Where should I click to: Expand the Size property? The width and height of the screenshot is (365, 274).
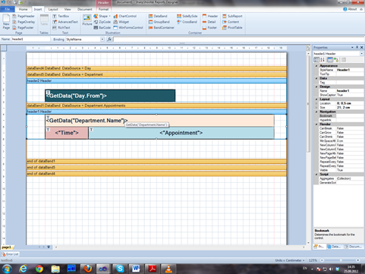316,108
